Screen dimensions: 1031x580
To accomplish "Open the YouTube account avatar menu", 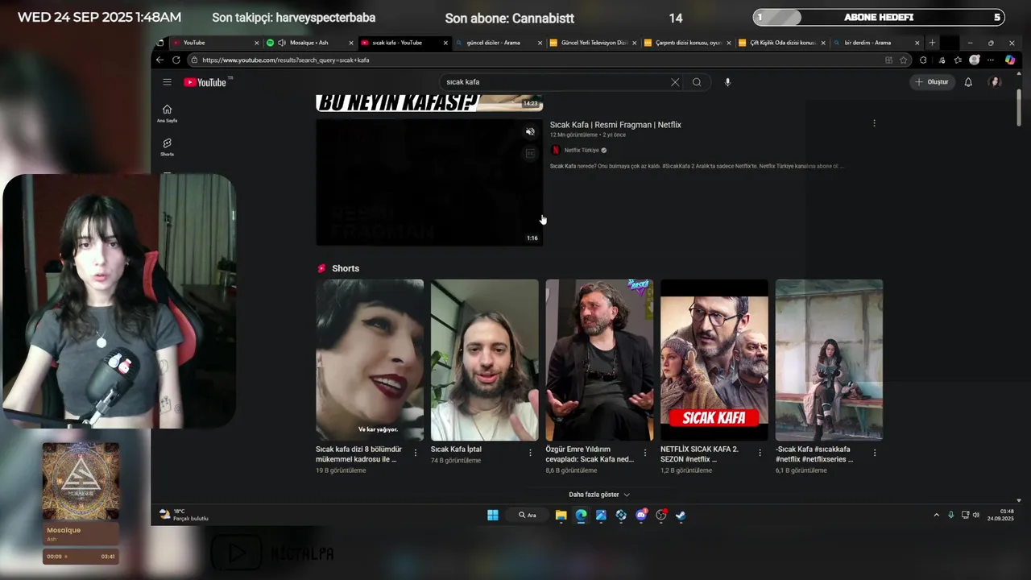I will 996,82.
